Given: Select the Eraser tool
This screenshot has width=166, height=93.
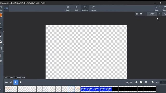Looking at the screenshot, I should coord(1,35).
